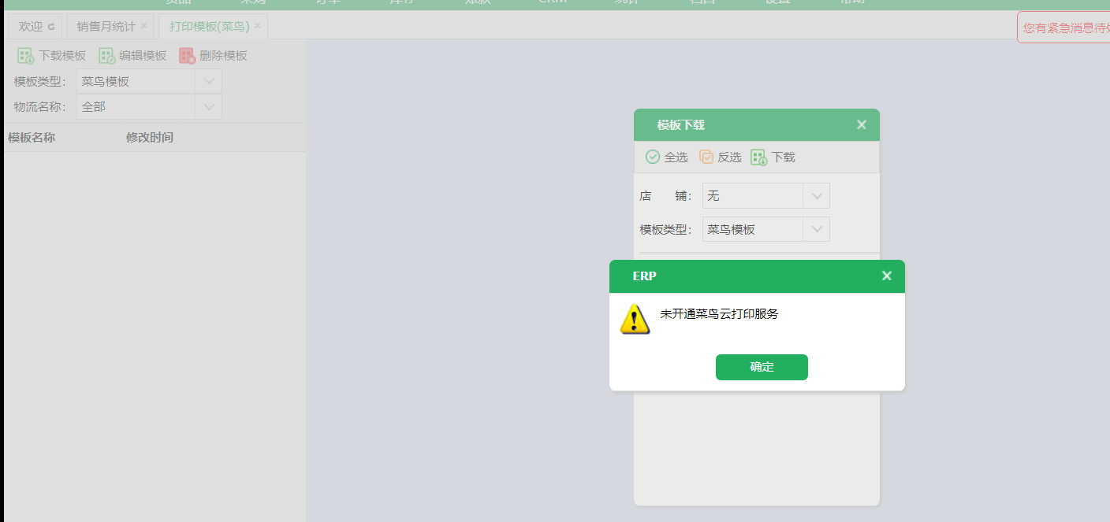Click the 确定 button in ERP dialog
This screenshot has width=1110, height=522.
coord(762,367)
